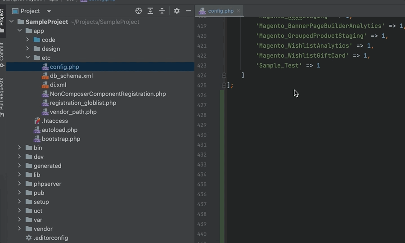Close the config.php editor tab

tap(238, 11)
